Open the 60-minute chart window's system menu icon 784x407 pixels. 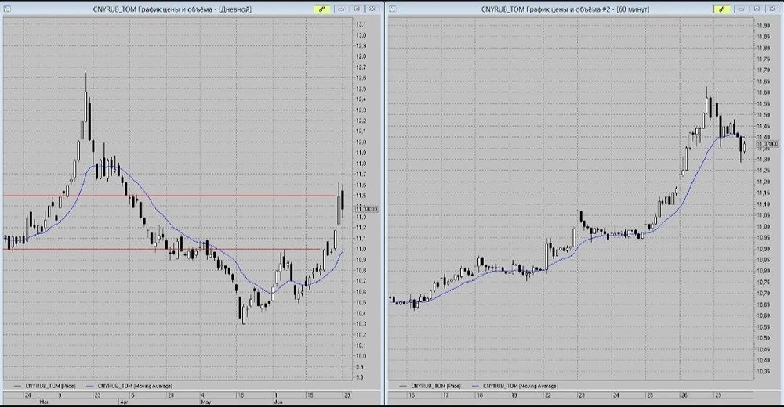(x=393, y=9)
